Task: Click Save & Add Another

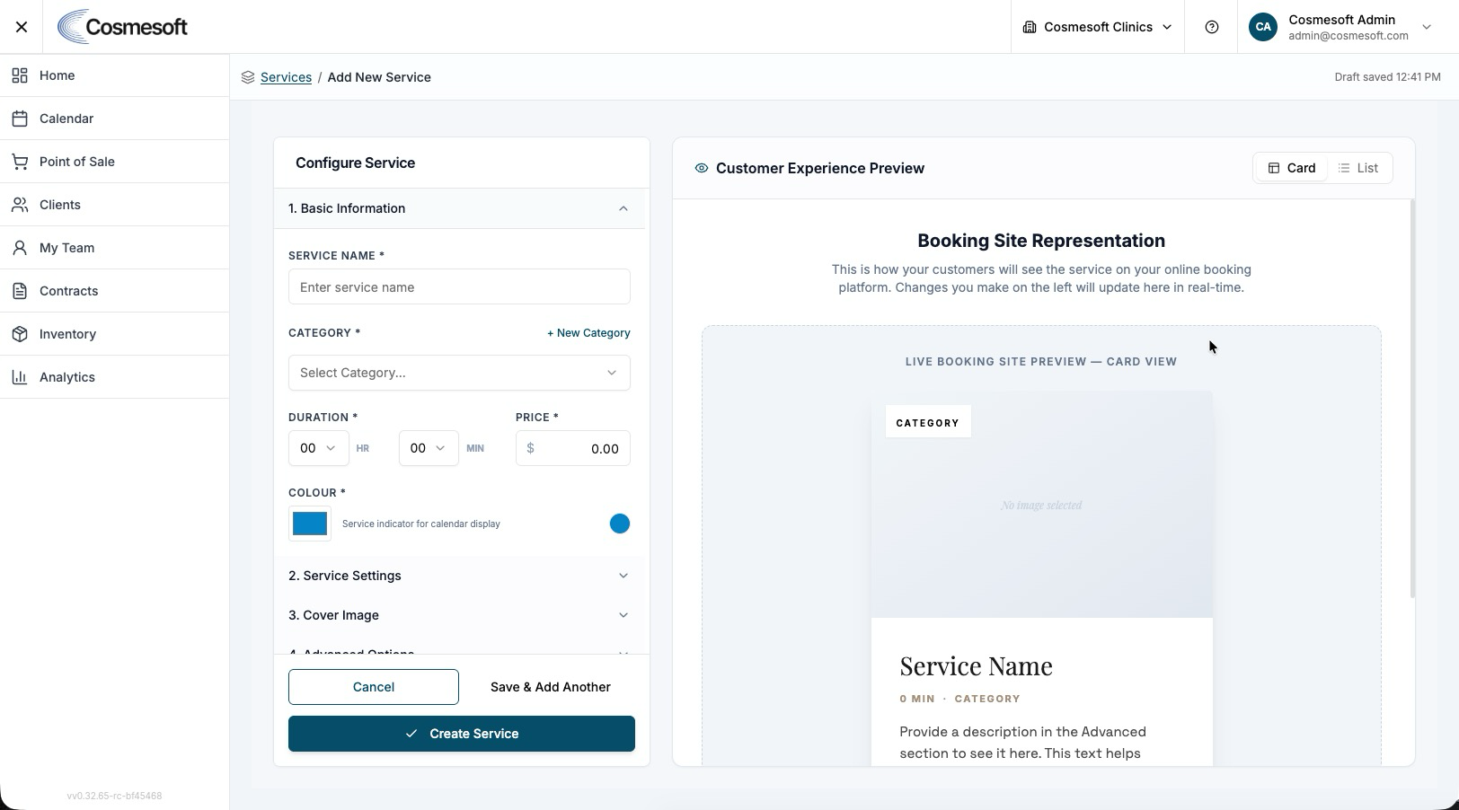Action: click(551, 687)
